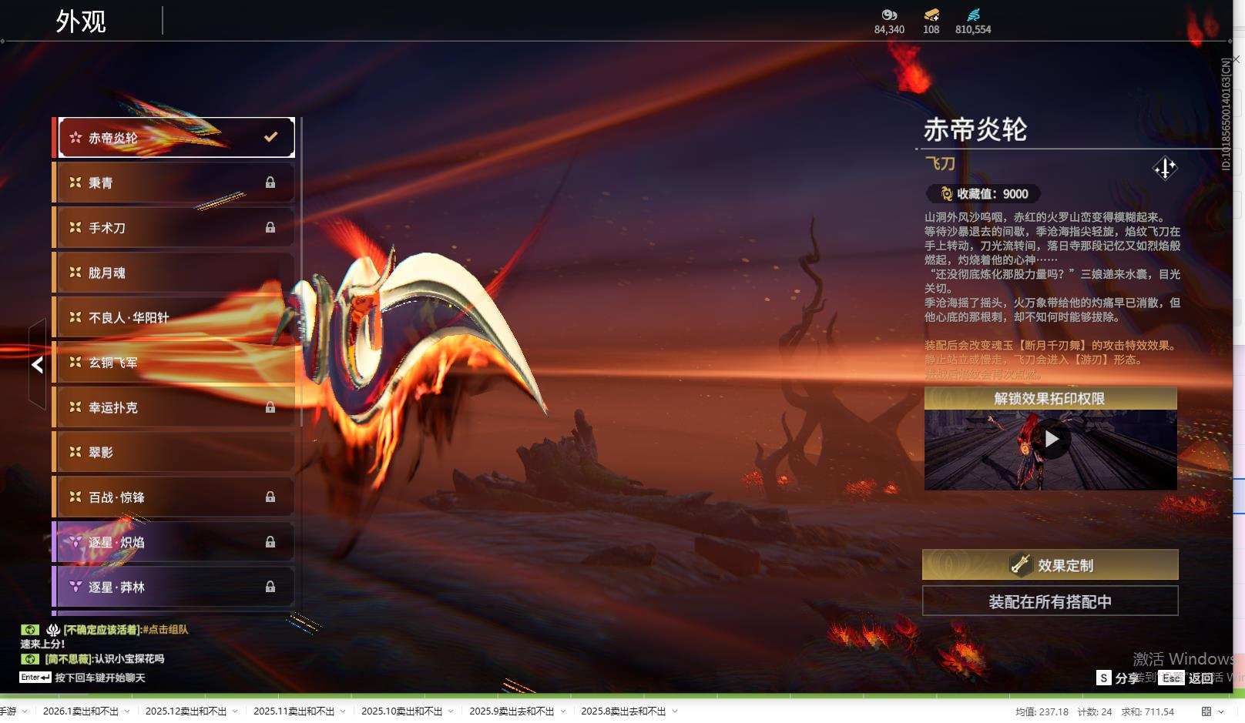Click the lock icon on 幸运扑克 skin
The height and width of the screenshot is (723, 1245).
pyautogui.click(x=270, y=407)
